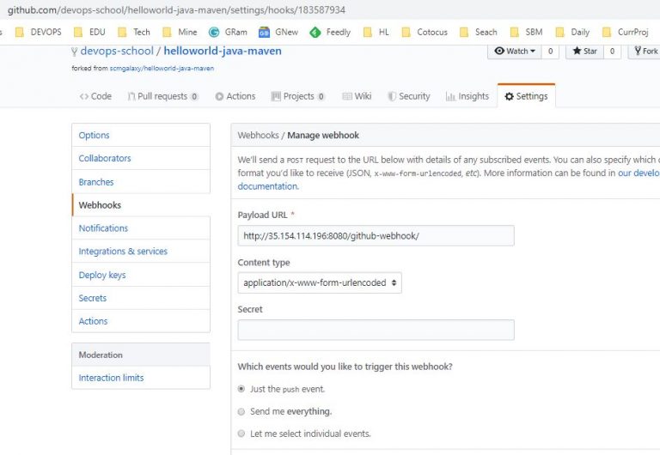Screen dimensions: 660x455
Task: Select Send me everything radio button
Action: coord(241,411)
